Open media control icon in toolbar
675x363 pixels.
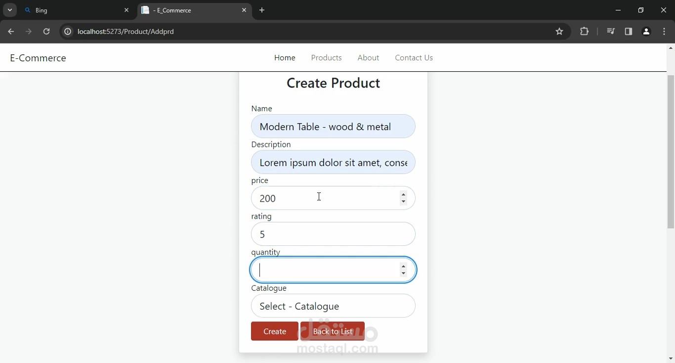[611, 32]
